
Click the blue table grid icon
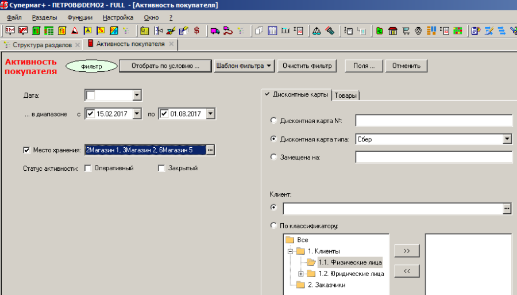pos(272,30)
